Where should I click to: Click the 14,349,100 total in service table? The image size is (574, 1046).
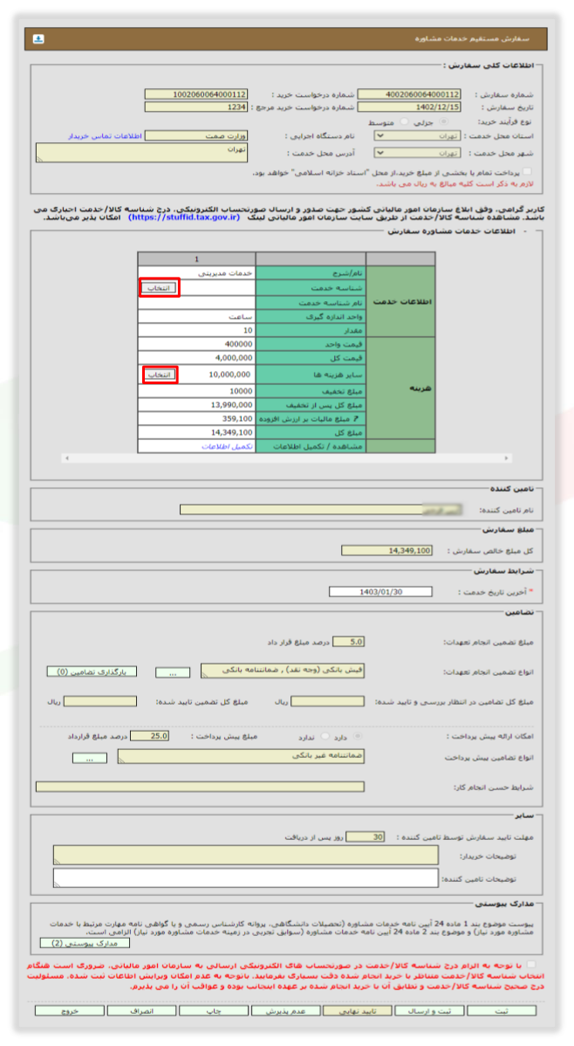pos(196,432)
